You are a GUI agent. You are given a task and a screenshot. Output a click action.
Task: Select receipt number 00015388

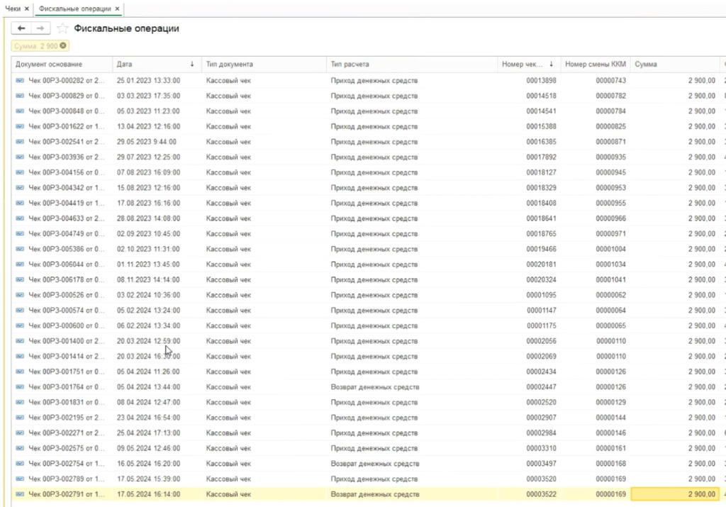coord(541,126)
